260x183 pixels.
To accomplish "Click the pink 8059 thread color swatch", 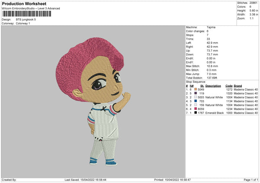I will pyautogui.click(x=195, y=109).
